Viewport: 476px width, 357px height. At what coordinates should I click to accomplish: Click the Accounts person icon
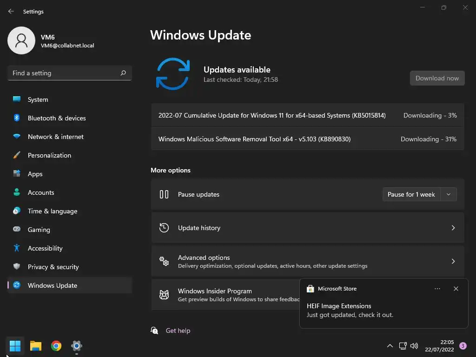click(17, 192)
